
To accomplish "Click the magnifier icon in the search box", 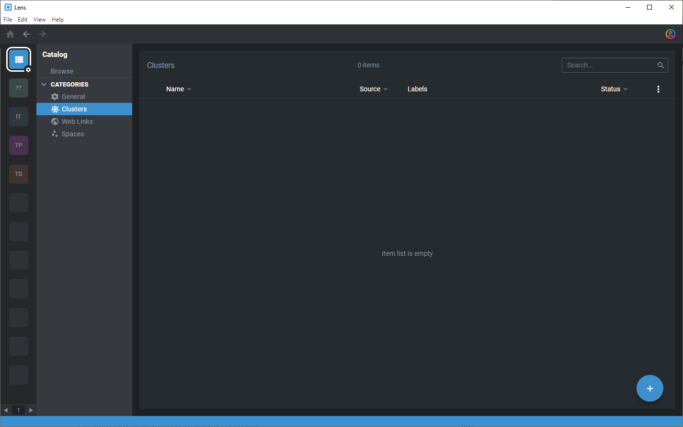I will 661,66.
